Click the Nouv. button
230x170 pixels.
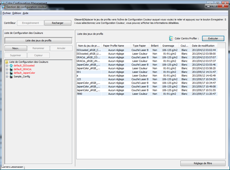(x=16, y=48)
